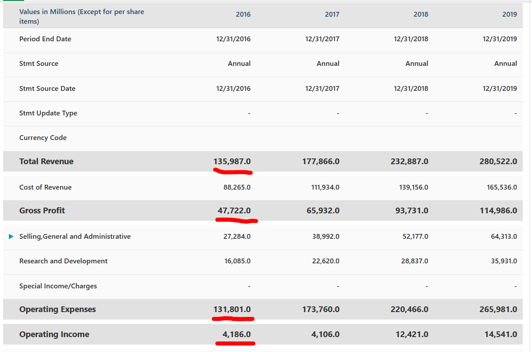Select the 2016 column header
The height and width of the screenshot is (352, 532).
point(243,14)
